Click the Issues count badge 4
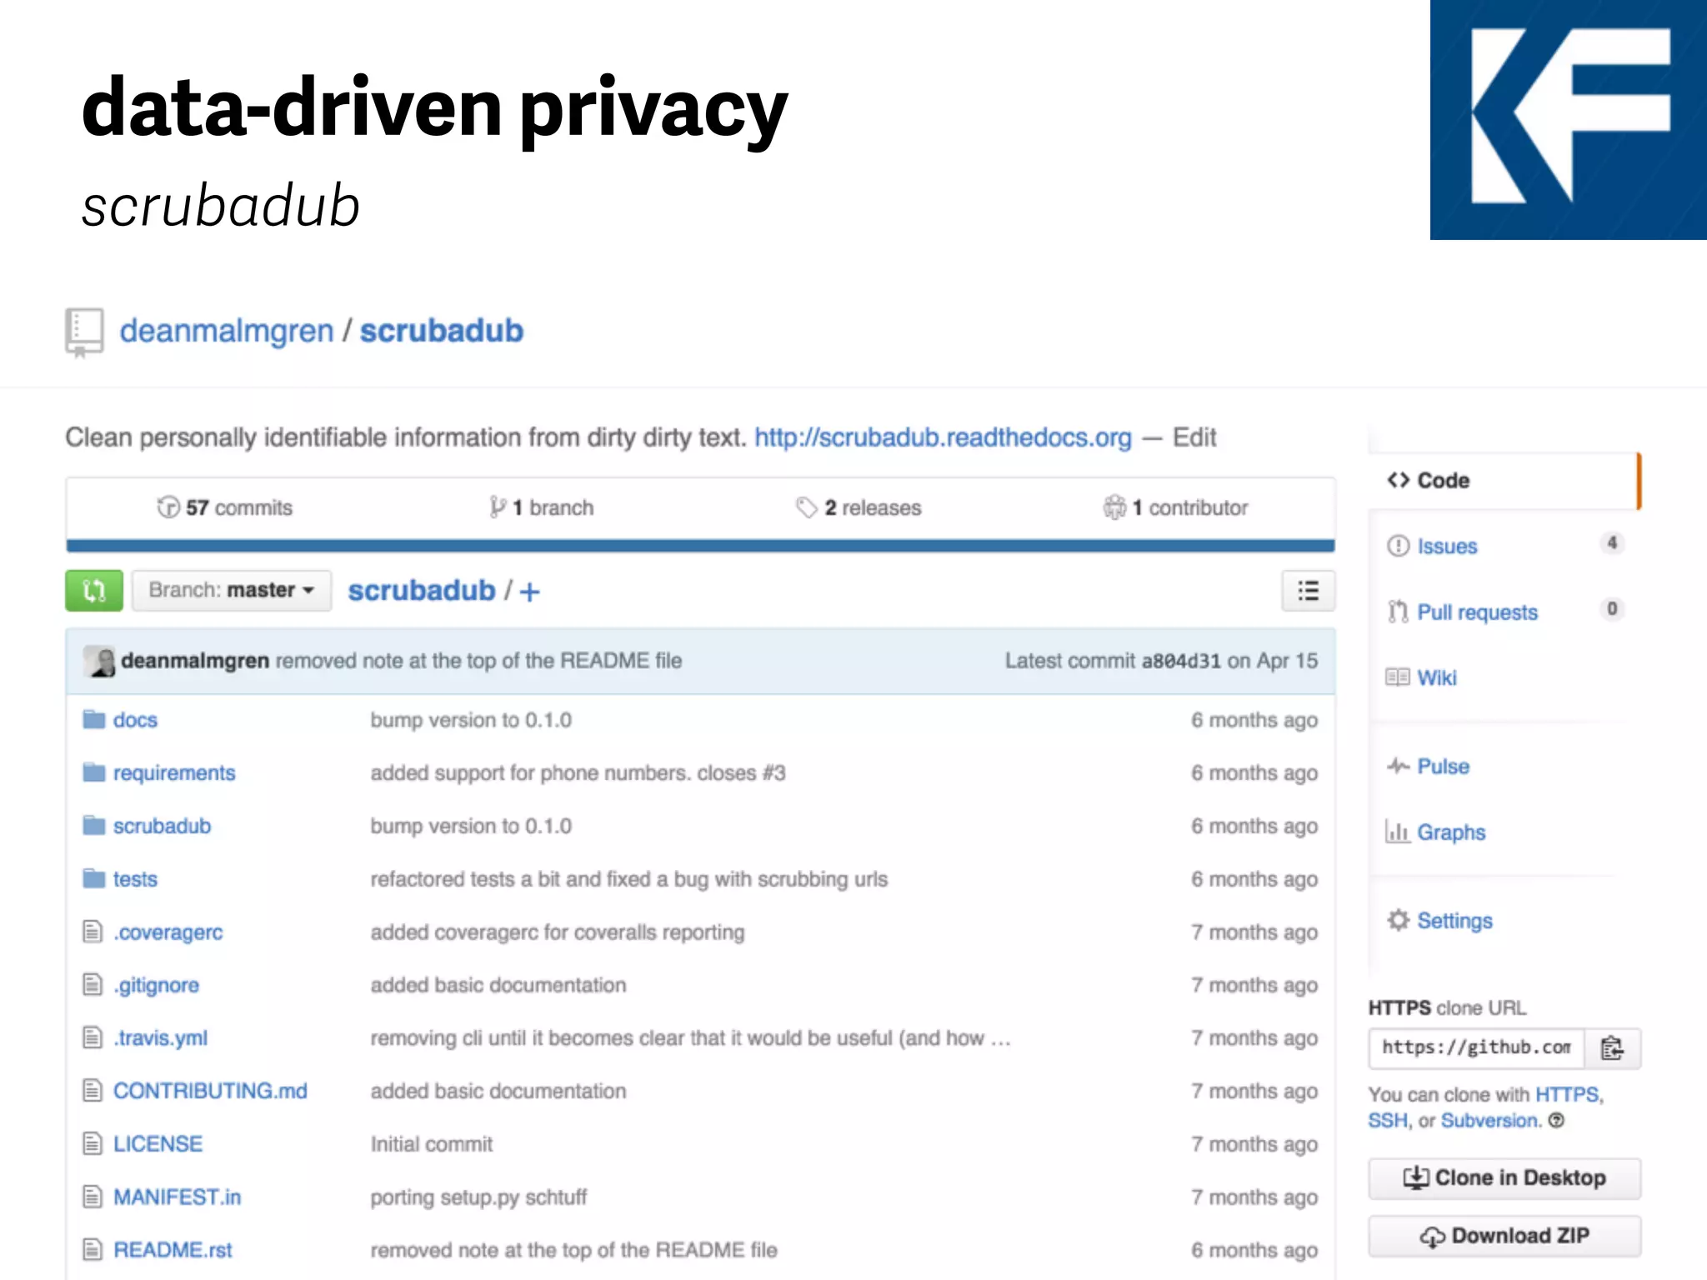This screenshot has height=1280, width=1707. click(x=1612, y=543)
